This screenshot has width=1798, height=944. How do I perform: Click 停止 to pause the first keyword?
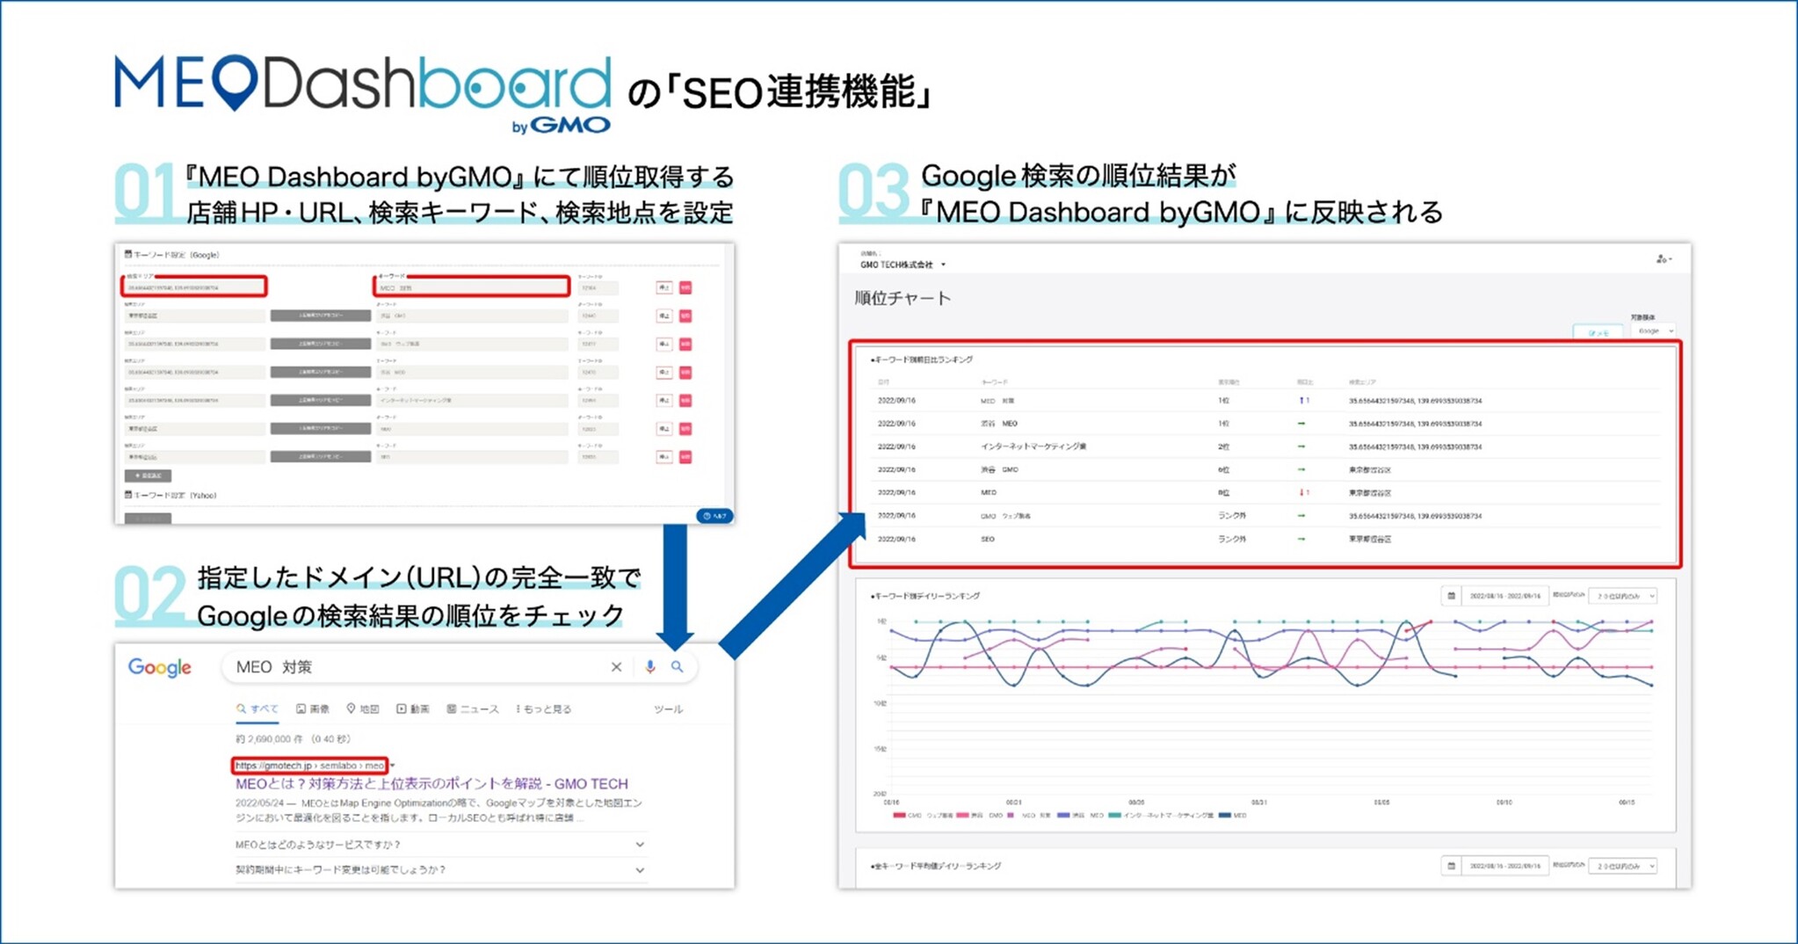(663, 287)
